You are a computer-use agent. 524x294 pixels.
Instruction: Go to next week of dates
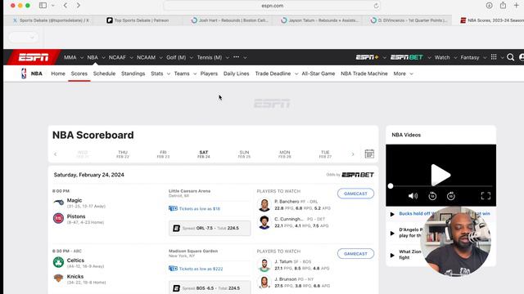point(353,154)
